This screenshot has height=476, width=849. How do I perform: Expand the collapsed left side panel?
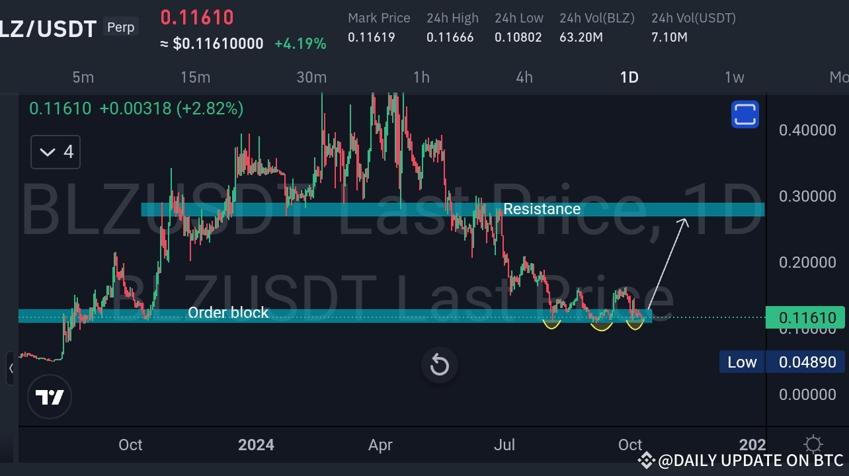pyautogui.click(x=10, y=368)
